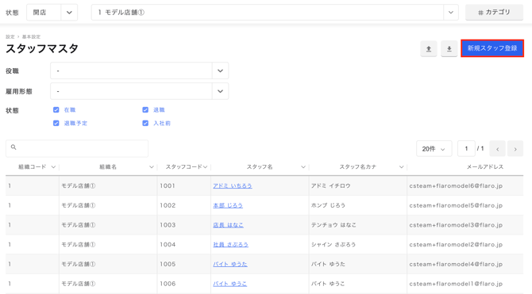
Task: Click the staff search input field
Action: tap(77, 148)
